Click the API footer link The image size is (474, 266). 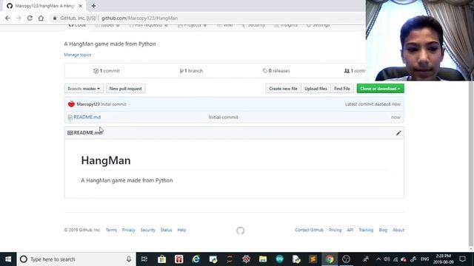[350, 230]
